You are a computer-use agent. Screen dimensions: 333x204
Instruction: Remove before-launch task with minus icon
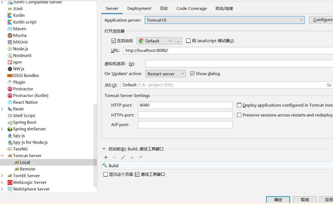(114, 157)
